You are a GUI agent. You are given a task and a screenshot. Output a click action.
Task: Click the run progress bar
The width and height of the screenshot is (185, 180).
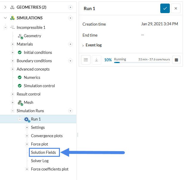pyautogui.click(x=142, y=62)
